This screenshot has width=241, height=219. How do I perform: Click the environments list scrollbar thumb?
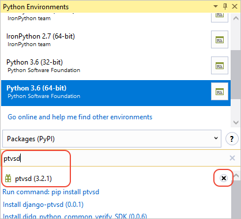[x=236, y=74]
